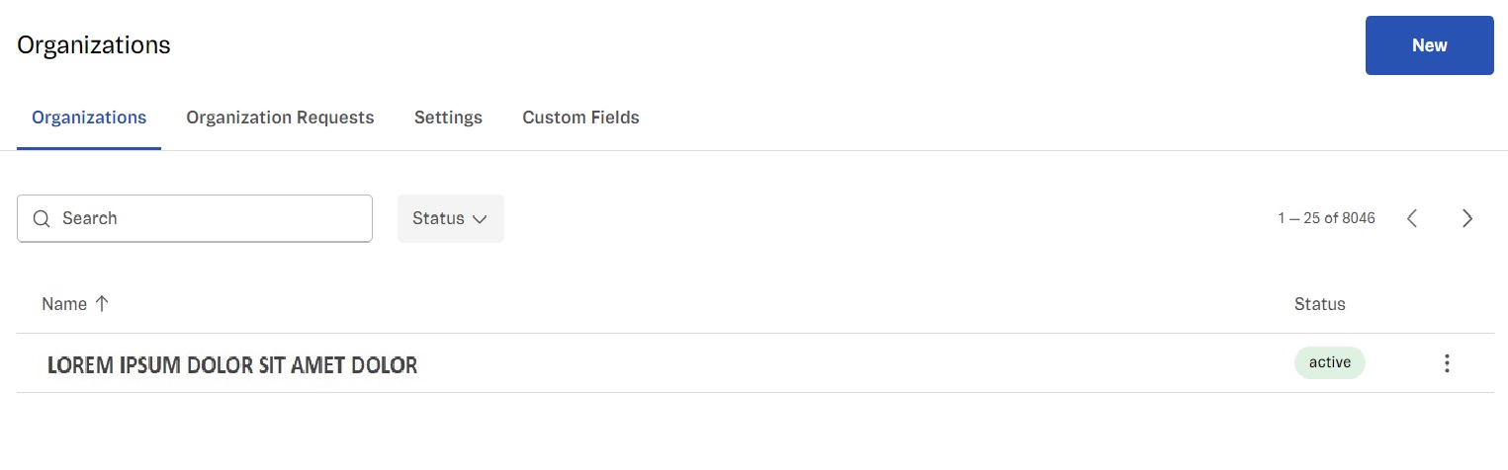This screenshot has height=470, width=1508.
Task: Switch to the Custom Fields tab
Action: (580, 117)
